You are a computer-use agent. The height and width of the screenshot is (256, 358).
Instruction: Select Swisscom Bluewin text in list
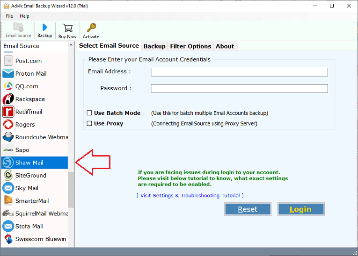41,239
